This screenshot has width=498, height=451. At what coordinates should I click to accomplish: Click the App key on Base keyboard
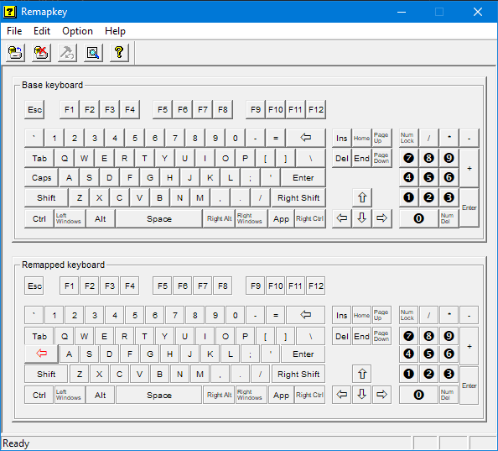(x=281, y=218)
